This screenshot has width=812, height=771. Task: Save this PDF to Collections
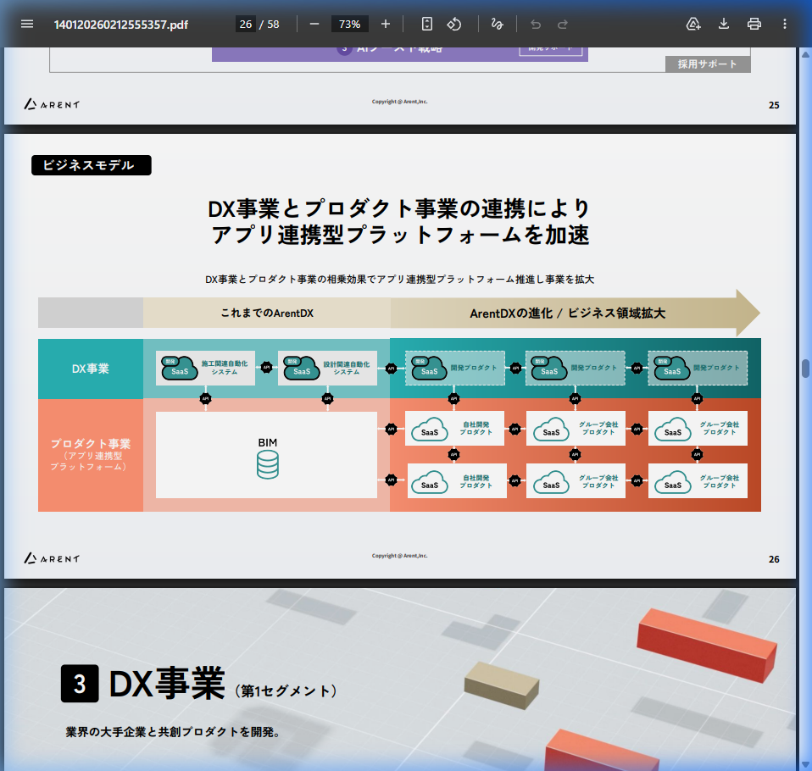click(x=693, y=24)
